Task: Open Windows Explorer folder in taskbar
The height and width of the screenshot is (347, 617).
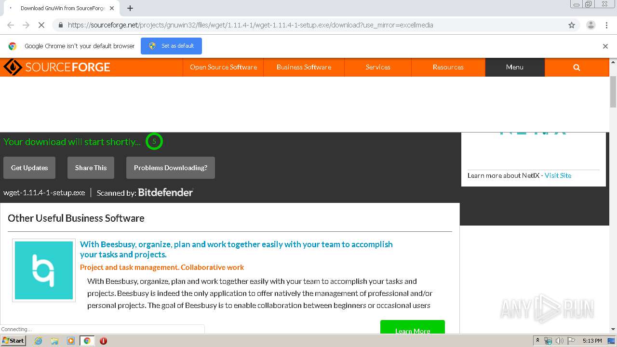Action: click(x=54, y=341)
